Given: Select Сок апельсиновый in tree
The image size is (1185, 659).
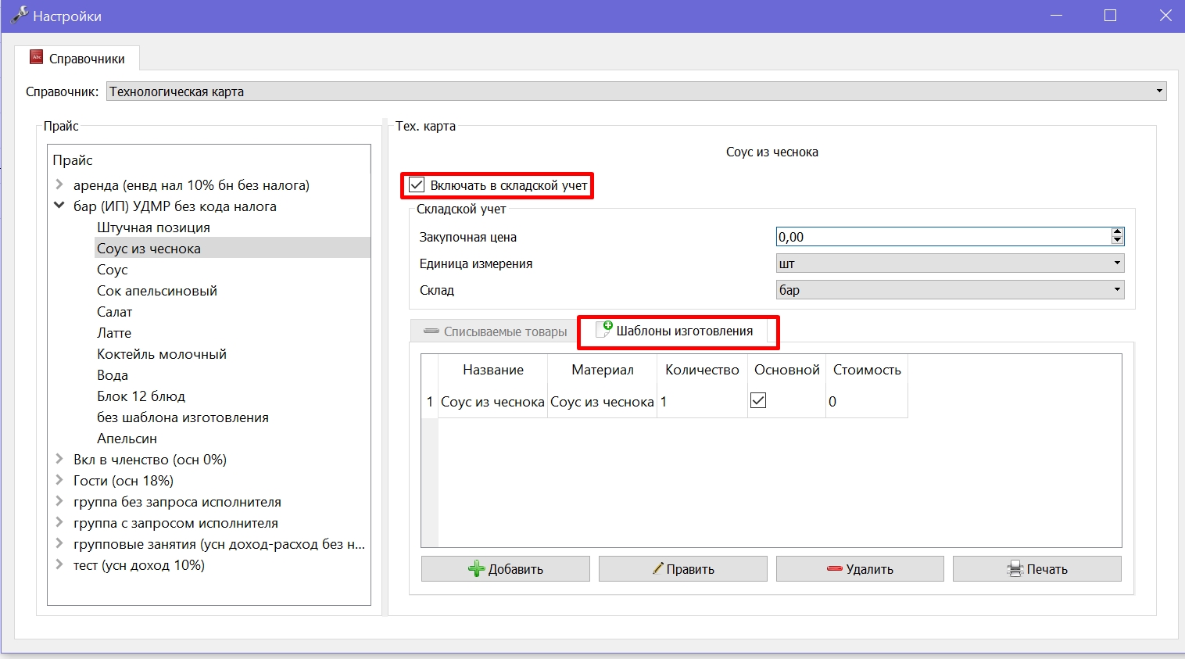Looking at the screenshot, I should tap(157, 291).
